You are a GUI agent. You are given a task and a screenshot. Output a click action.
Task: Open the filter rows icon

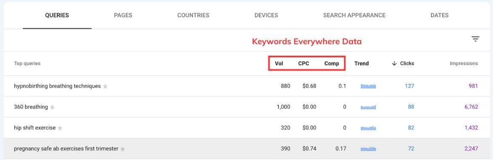476,39
